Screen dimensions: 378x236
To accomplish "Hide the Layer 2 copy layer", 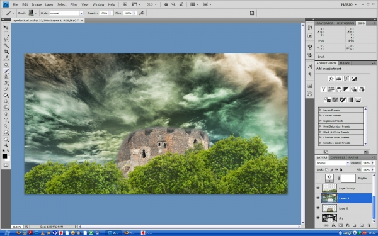I will point(318,188).
